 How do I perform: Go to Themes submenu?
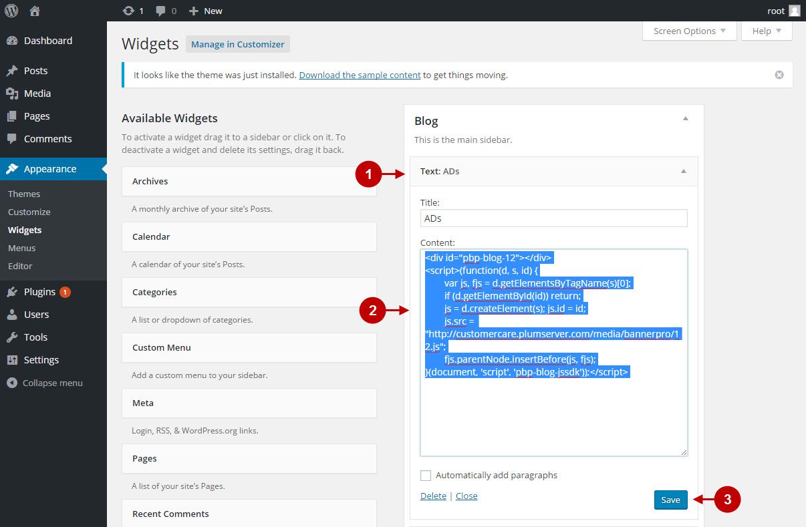click(24, 194)
